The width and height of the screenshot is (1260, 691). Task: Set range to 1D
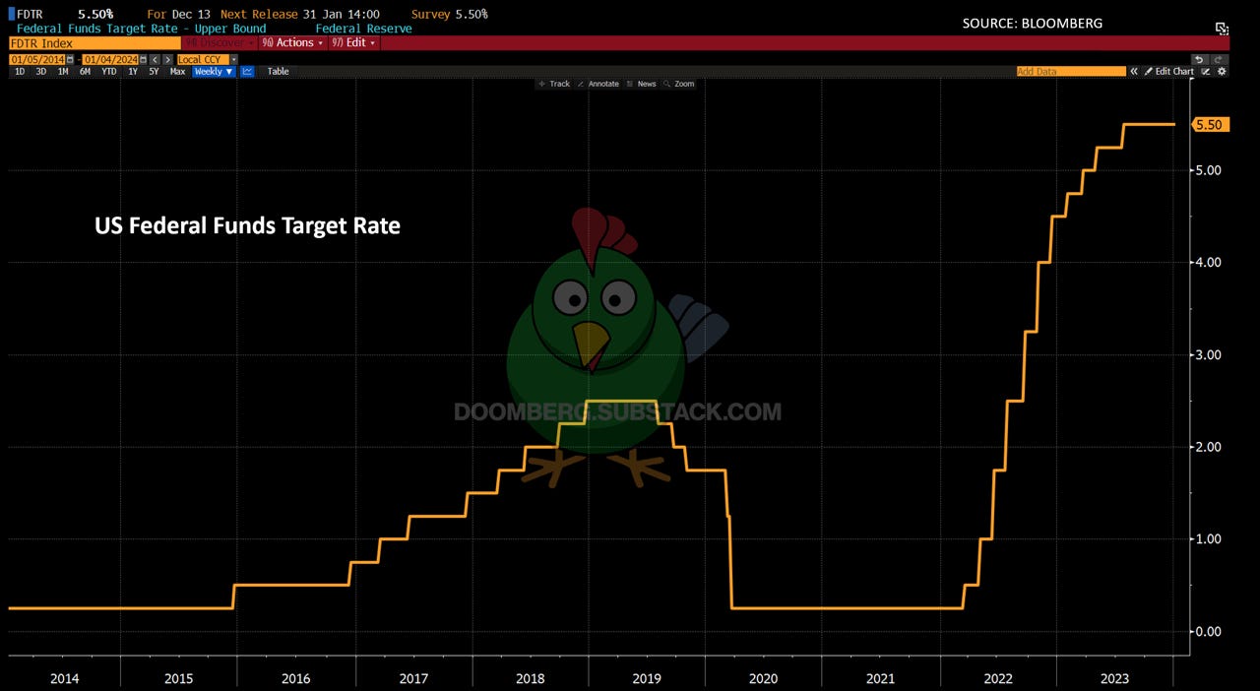tap(20, 72)
